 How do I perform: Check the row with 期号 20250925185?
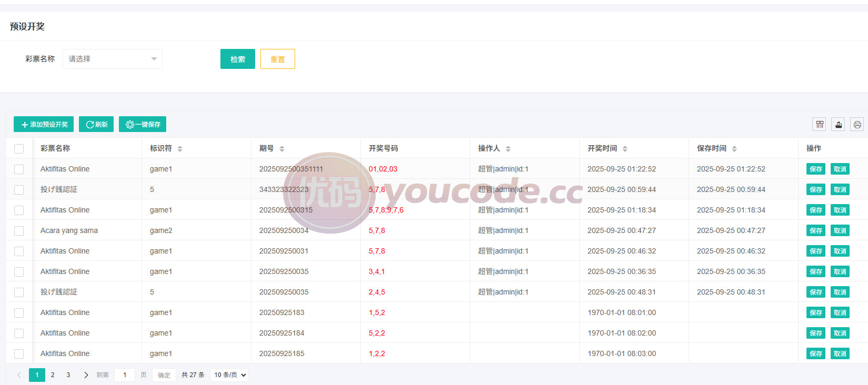[x=19, y=354]
